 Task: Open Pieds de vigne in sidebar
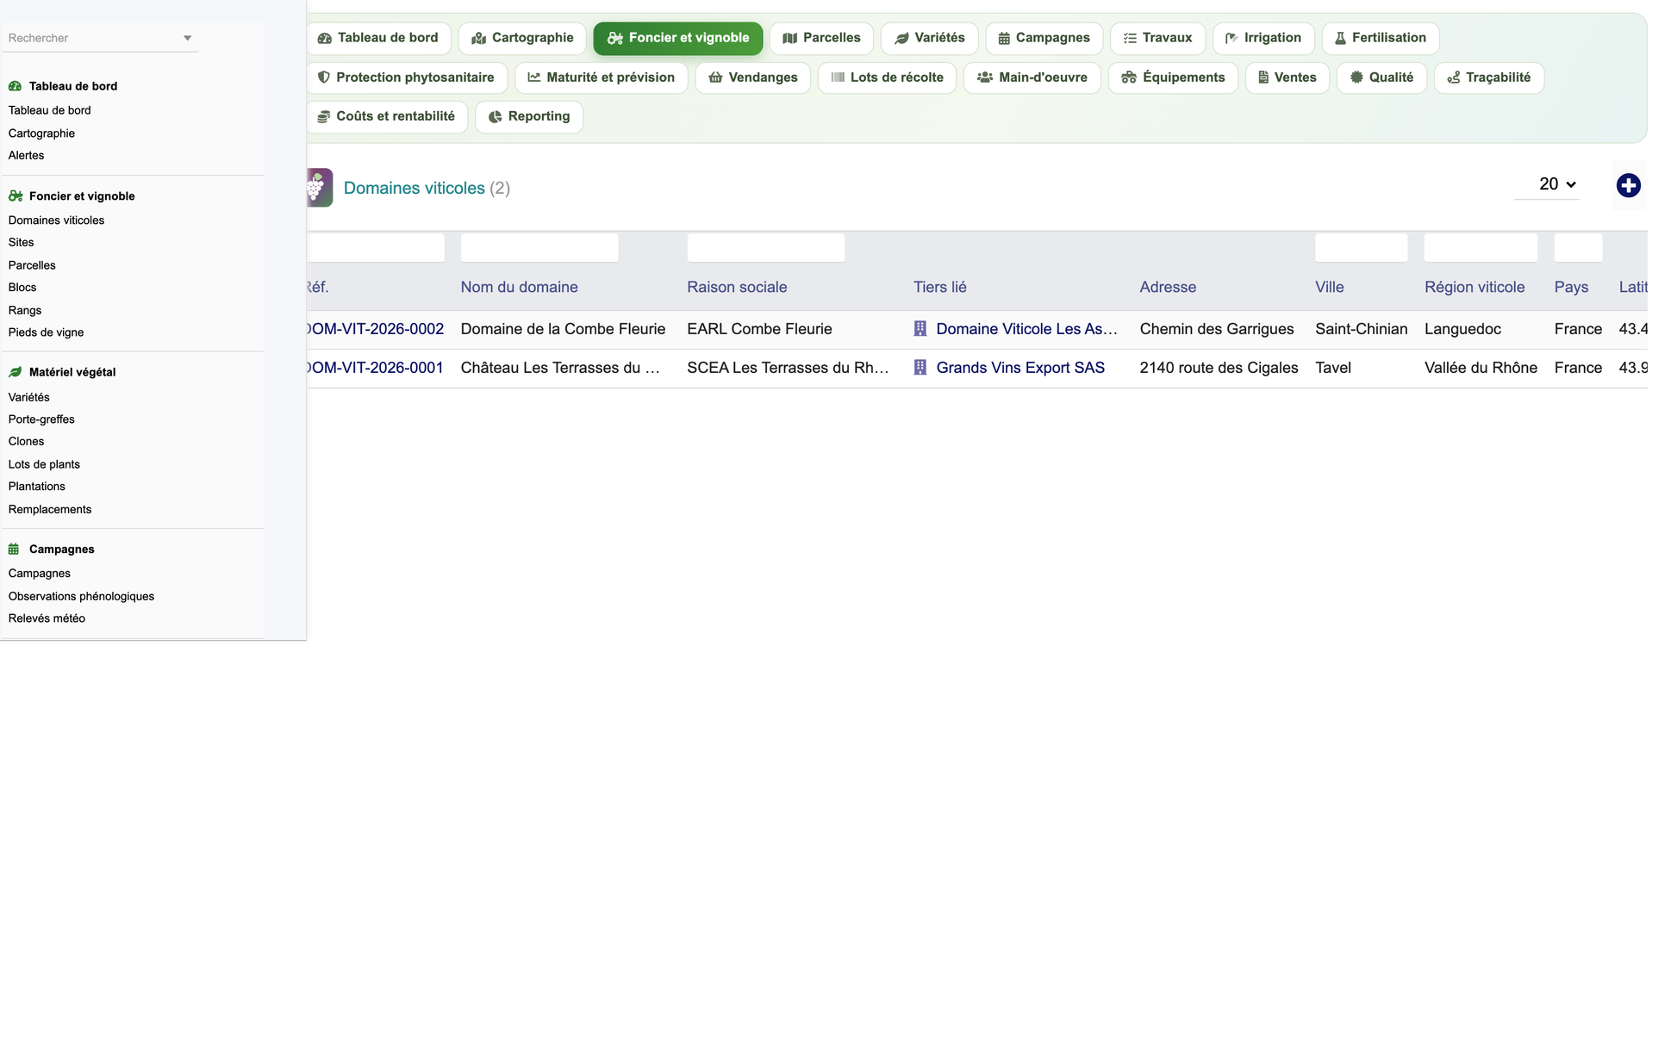pyautogui.click(x=47, y=332)
